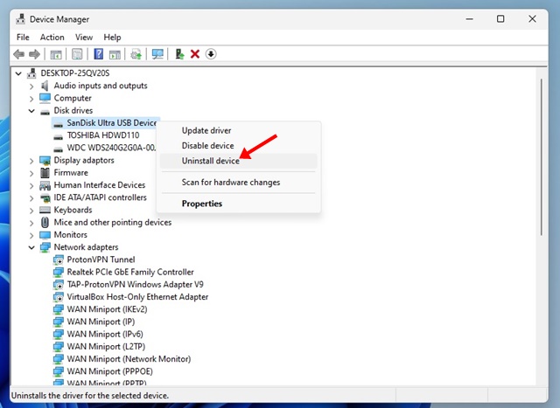Select Realtek PCIe GbE Family Controller
The height and width of the screenshot is (408, 560).
point(130,272)
